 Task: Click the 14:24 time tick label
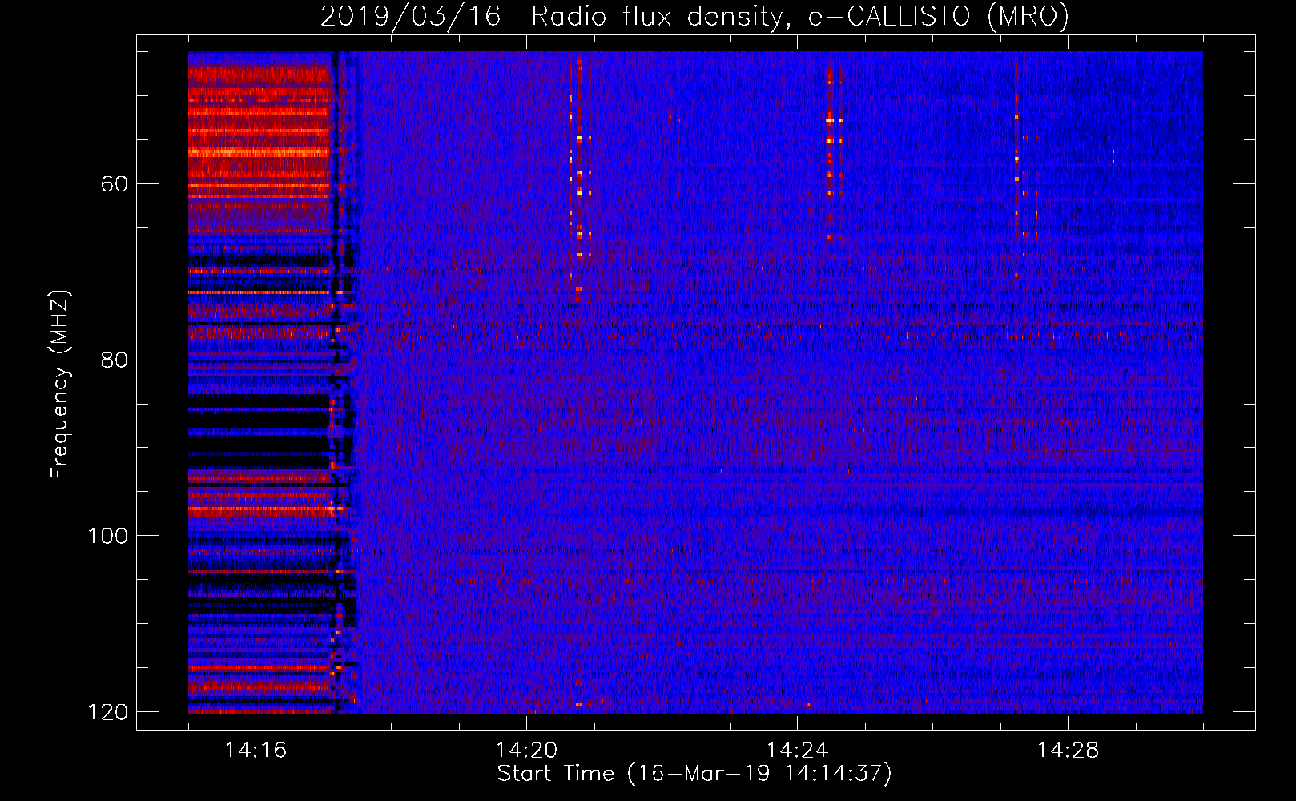click(x=797, y=751)
